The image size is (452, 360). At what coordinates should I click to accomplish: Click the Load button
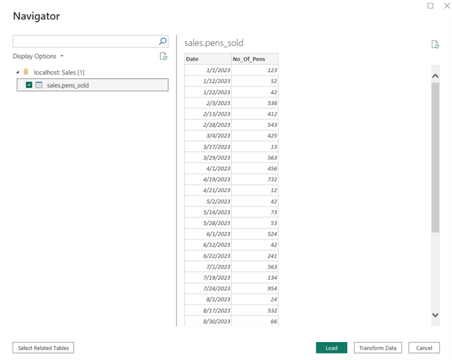tap(331, 348)
